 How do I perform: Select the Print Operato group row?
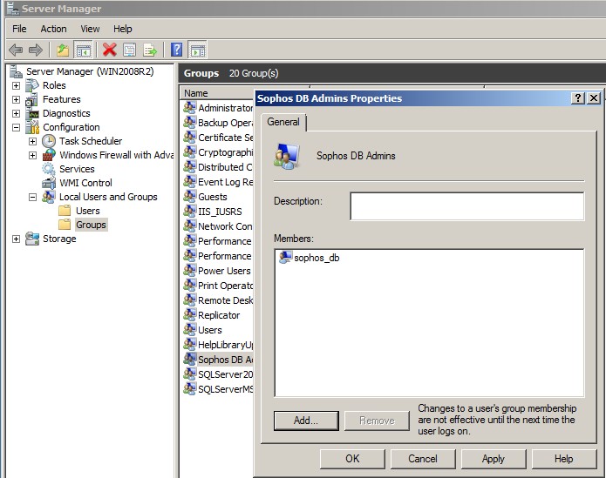click(x=218, y=286)
